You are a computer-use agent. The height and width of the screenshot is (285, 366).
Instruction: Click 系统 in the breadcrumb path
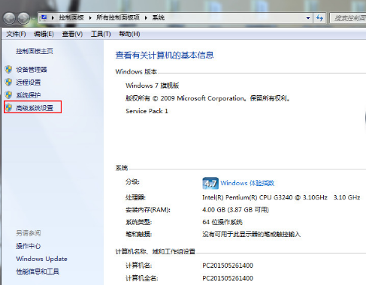click(159, 17)
